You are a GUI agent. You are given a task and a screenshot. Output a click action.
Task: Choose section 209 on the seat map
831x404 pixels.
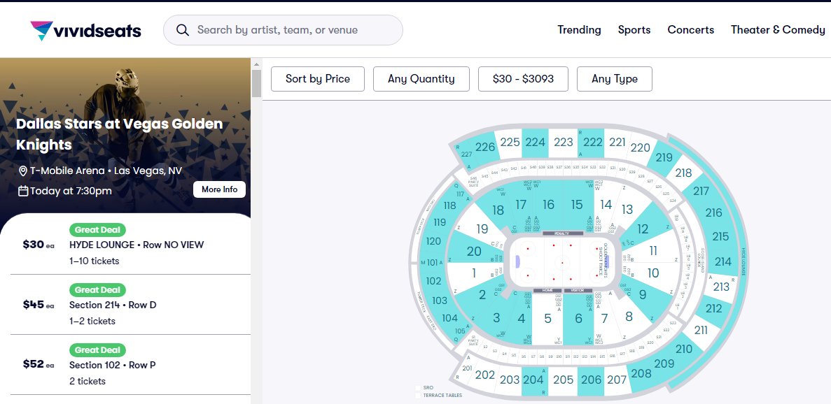pyautogui.click(x=664, y=363)
